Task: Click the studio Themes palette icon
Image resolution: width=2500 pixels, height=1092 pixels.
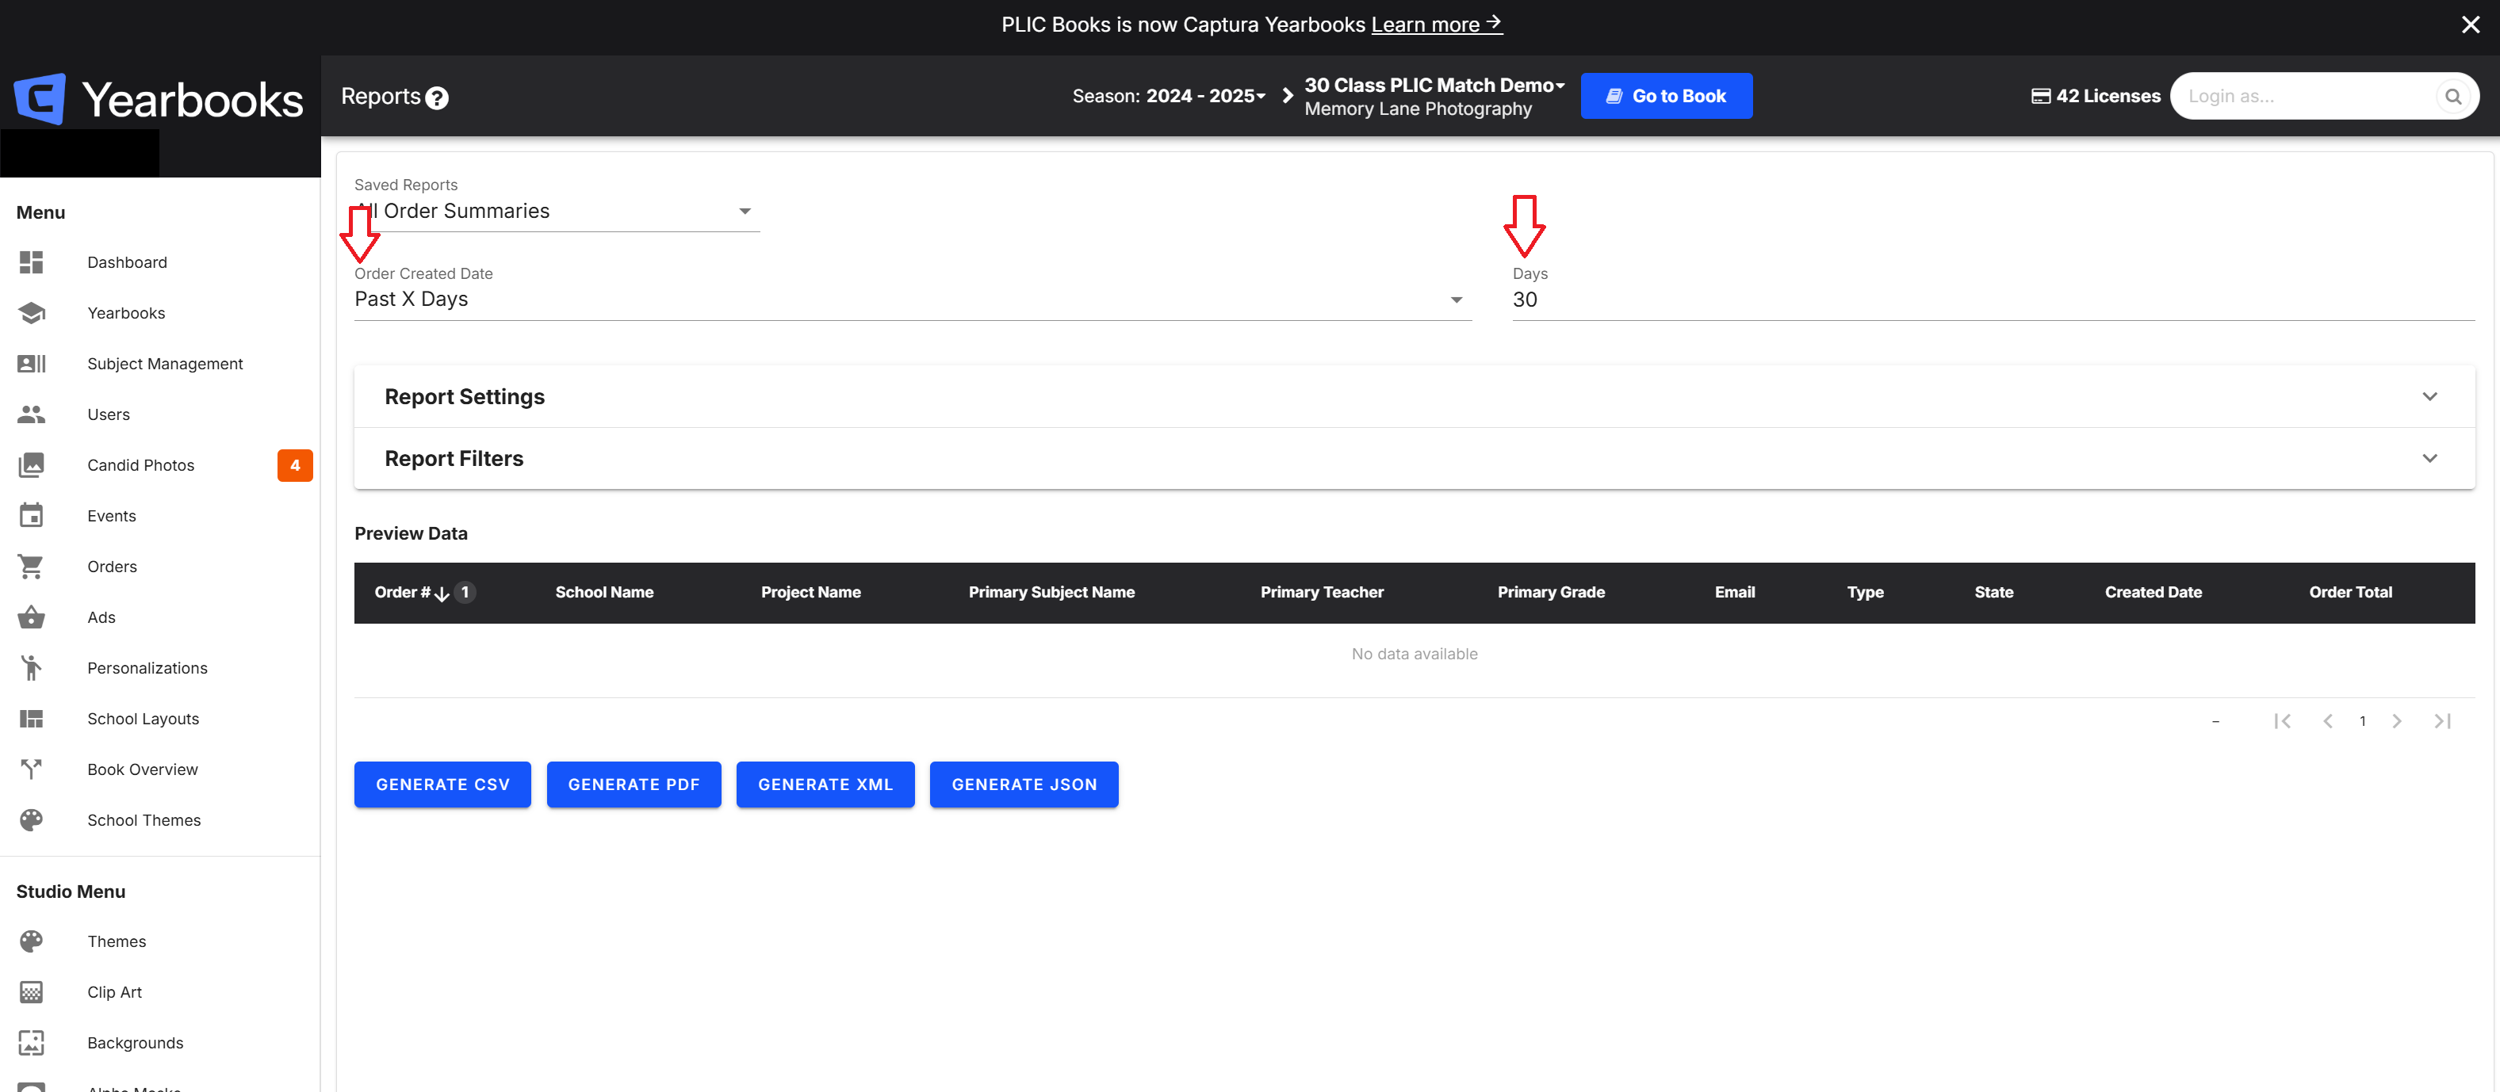Action: (x=31, y=941)
